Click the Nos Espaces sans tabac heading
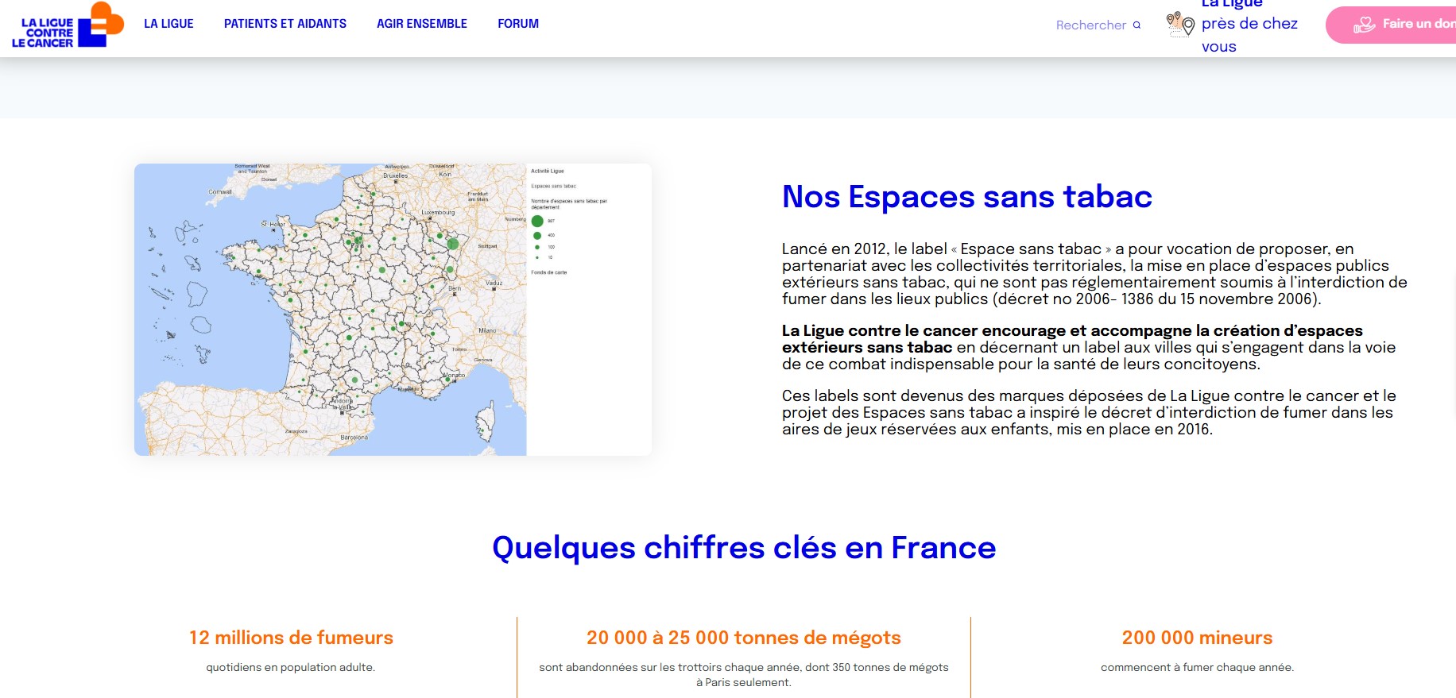This screenshot has width=1456, height=698. tap(966, 197)
